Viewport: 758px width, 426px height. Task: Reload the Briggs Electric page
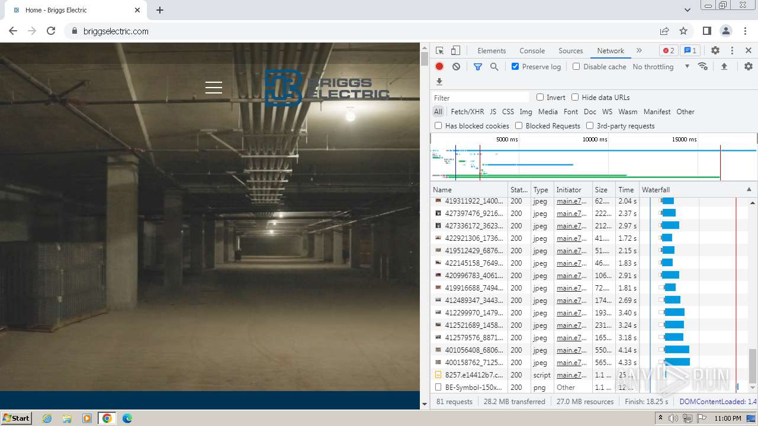tap(51, 31)
